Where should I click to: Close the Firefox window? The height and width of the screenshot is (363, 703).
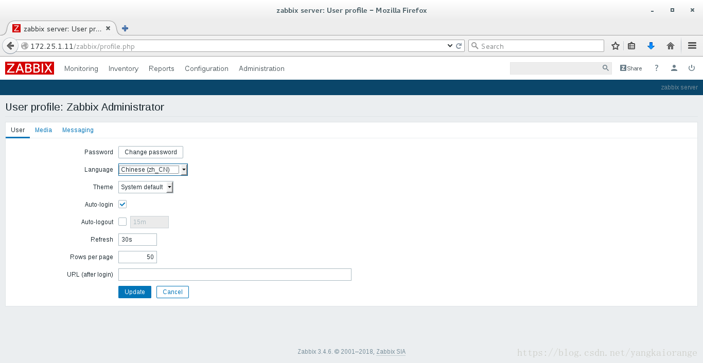(x=691, y=10)
